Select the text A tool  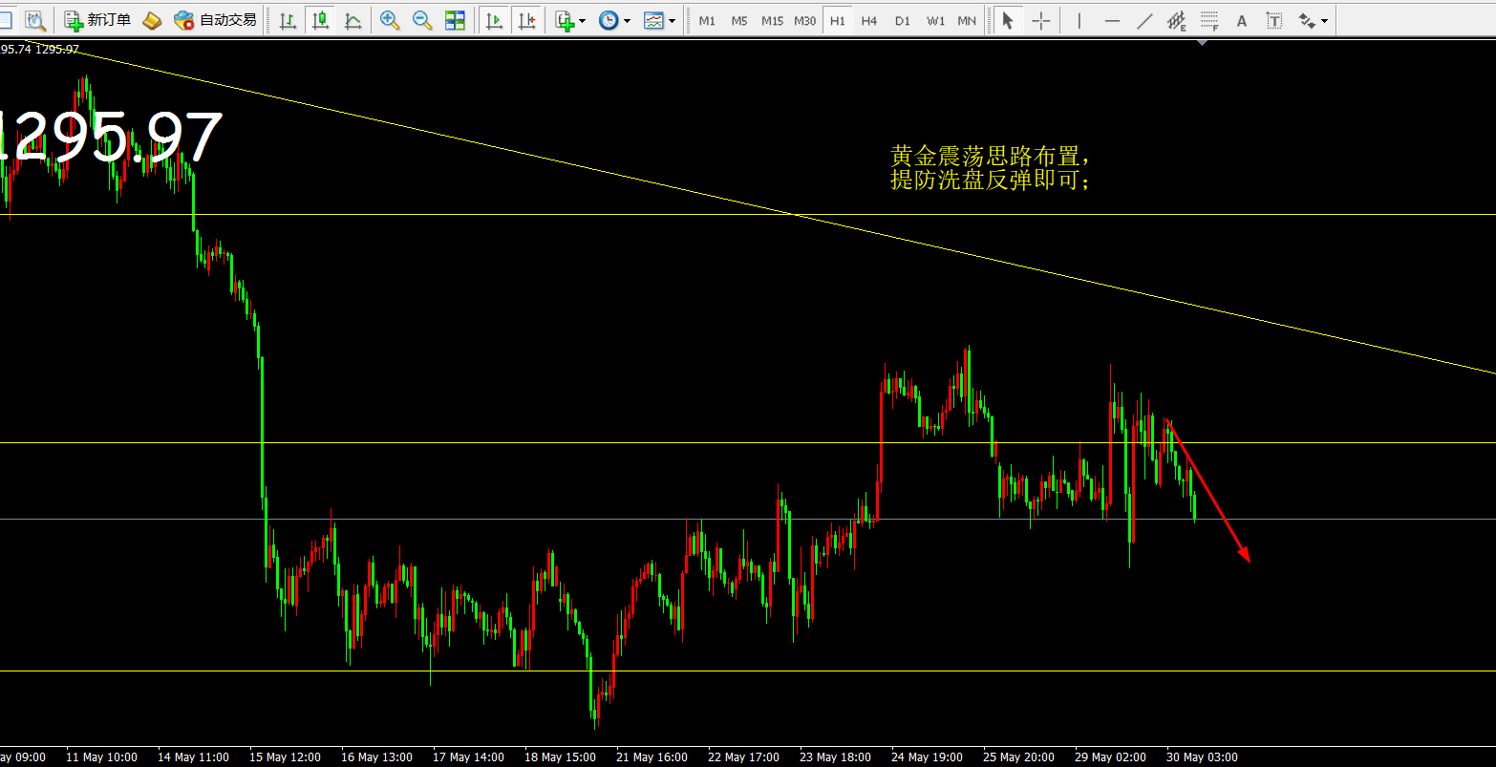click(1242, 20)
